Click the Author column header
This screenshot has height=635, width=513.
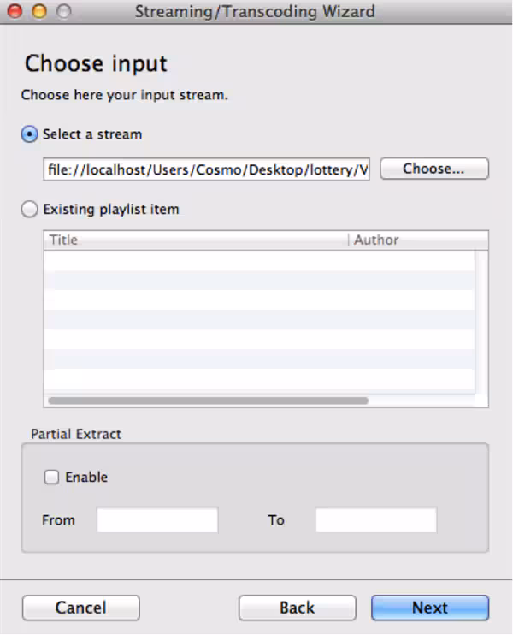(417, 240)
